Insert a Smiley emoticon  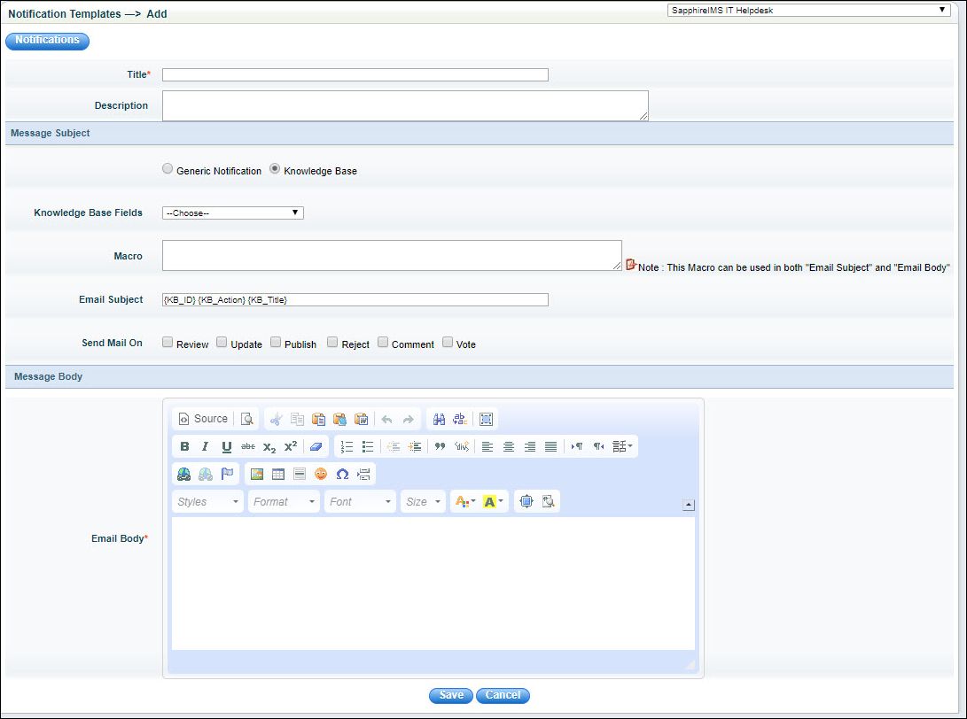click(x=321, y=474)
